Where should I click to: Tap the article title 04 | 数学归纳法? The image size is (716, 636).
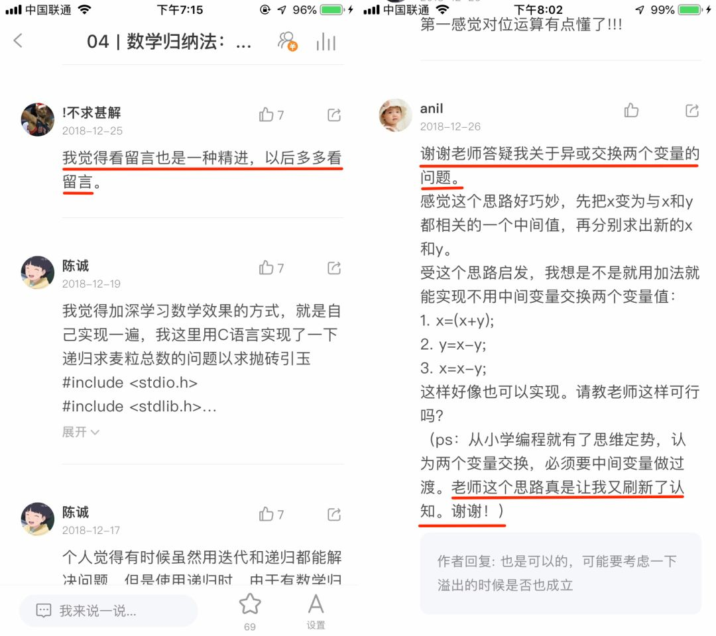click(169, 42)
